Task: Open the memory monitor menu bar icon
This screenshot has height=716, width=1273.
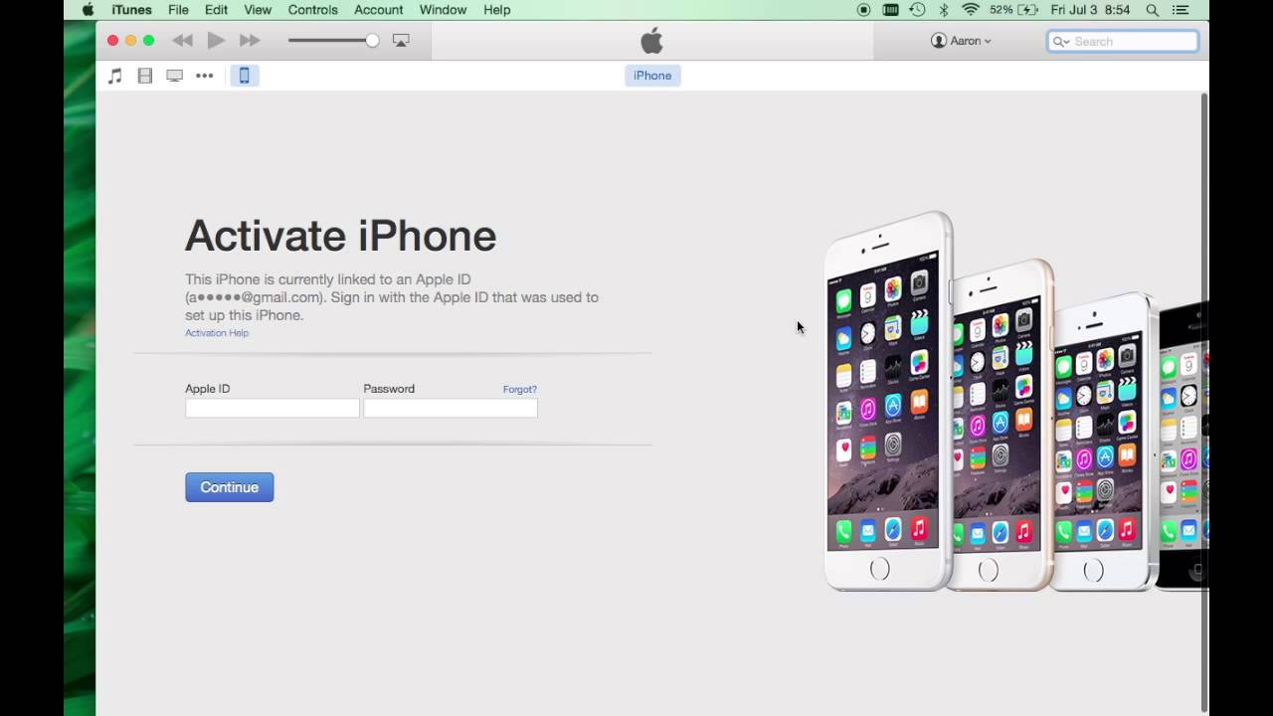Action: point(891,10)
